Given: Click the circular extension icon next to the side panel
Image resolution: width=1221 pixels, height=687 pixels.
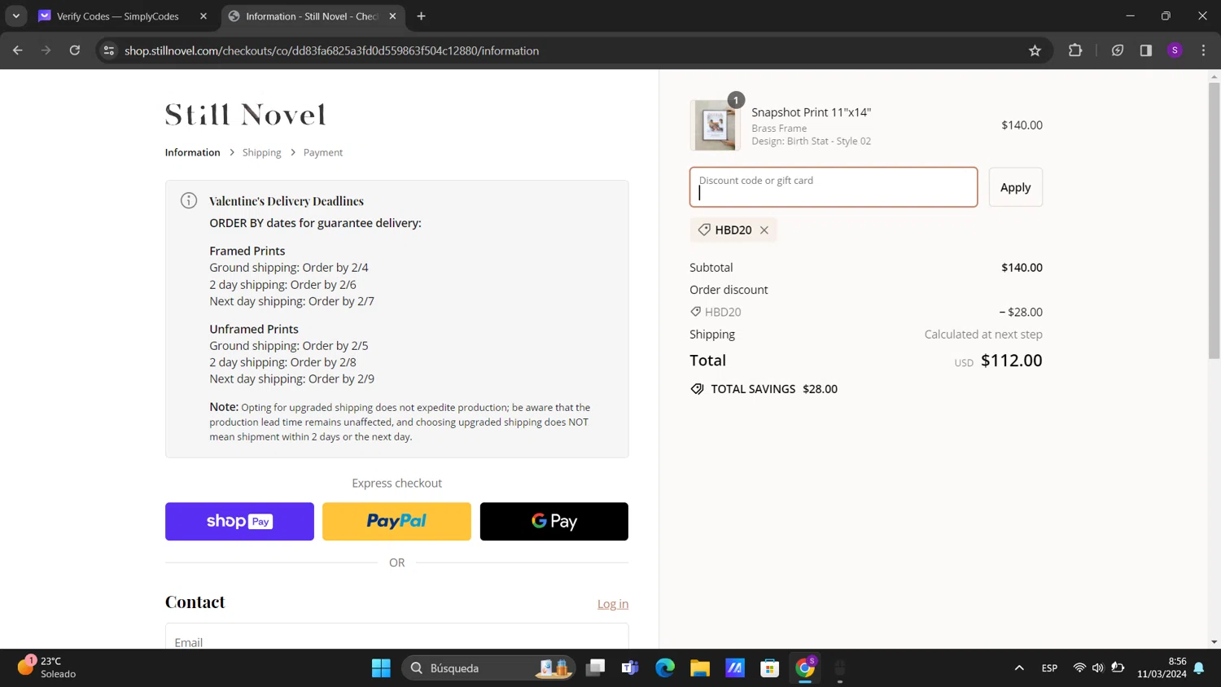Looking at the screenshot, I should (1118, 50).
